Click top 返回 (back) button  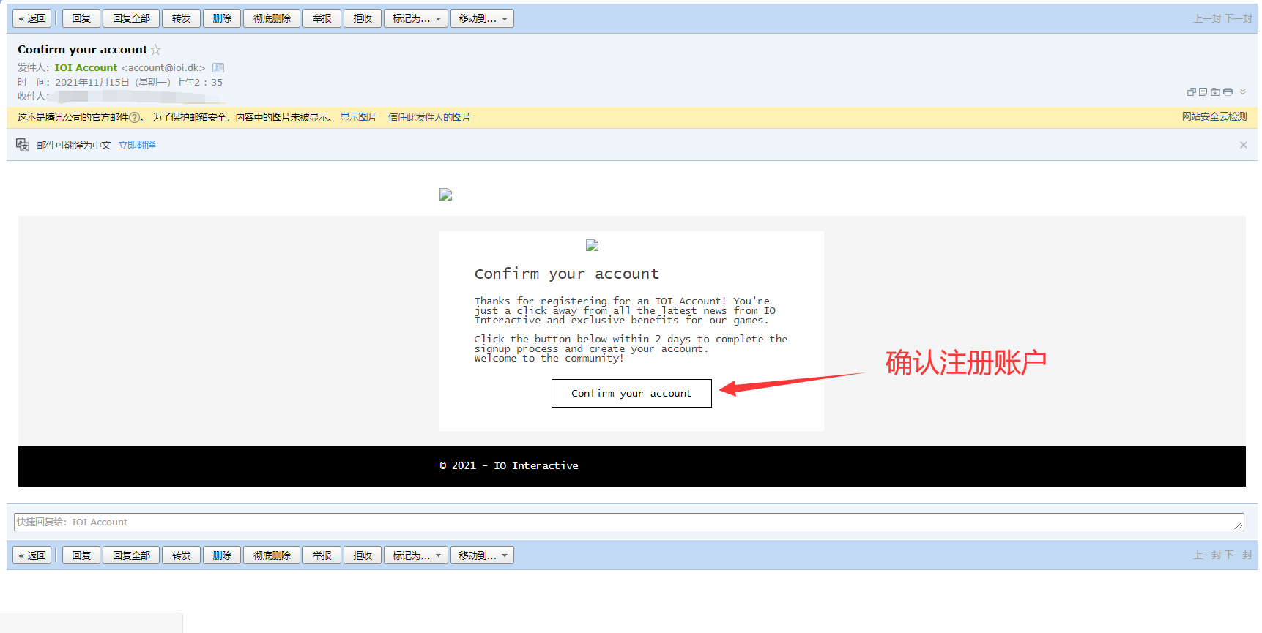32,18
